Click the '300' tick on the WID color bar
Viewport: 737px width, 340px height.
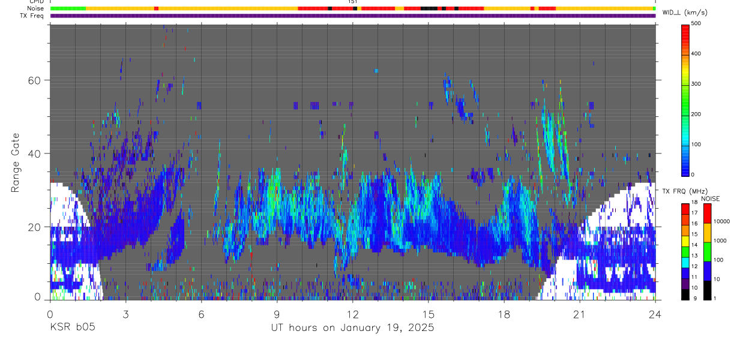coord(696,84)
